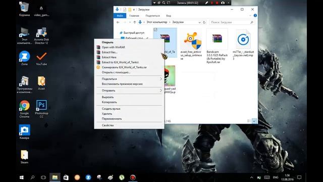Click Быстрый доступ in navigation pane
This screenshot has height=182, width=323.
click(x=134, y=32)
